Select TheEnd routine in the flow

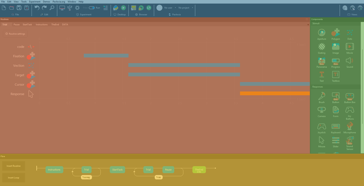click(199, 170)
